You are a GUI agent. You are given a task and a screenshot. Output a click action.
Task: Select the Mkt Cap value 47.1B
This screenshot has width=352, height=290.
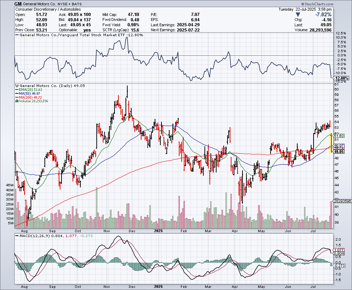(133, 15)
